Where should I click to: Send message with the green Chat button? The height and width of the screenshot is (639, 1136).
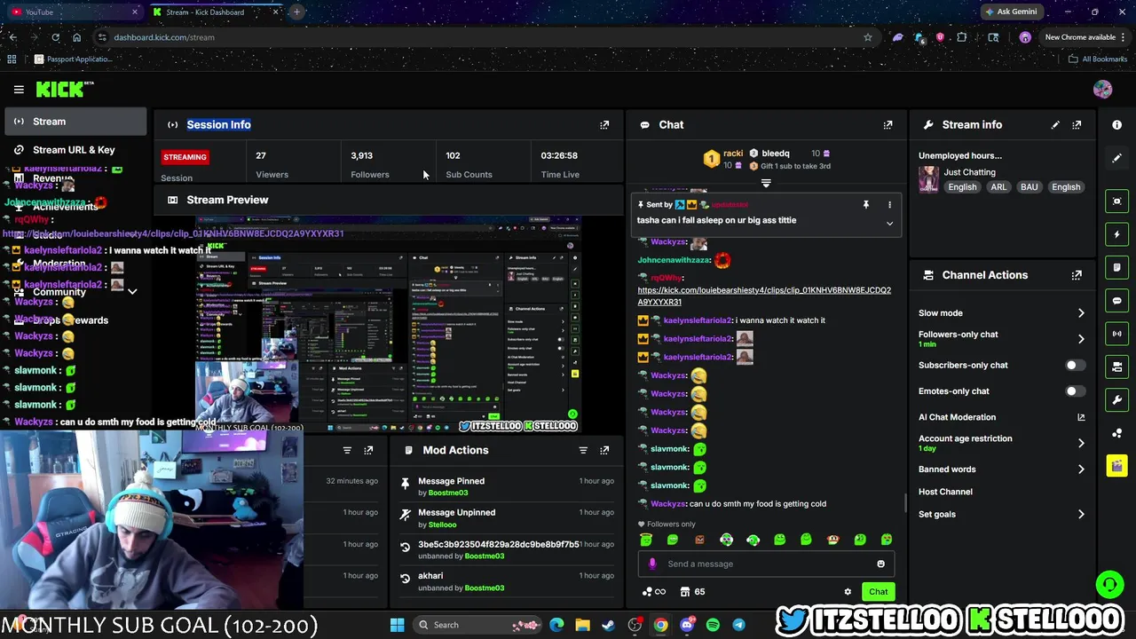[878, 592]
